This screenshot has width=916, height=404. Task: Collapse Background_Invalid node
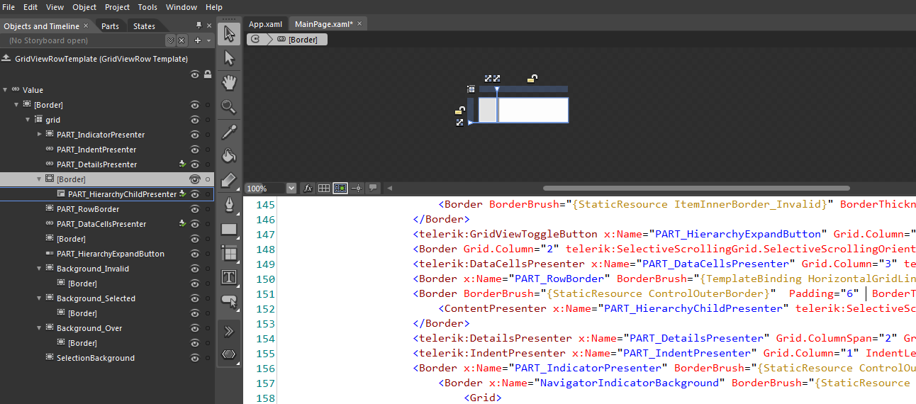click(39, 269)
